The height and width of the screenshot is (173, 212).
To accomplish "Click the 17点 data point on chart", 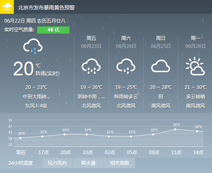I will (x=43, y=137).
